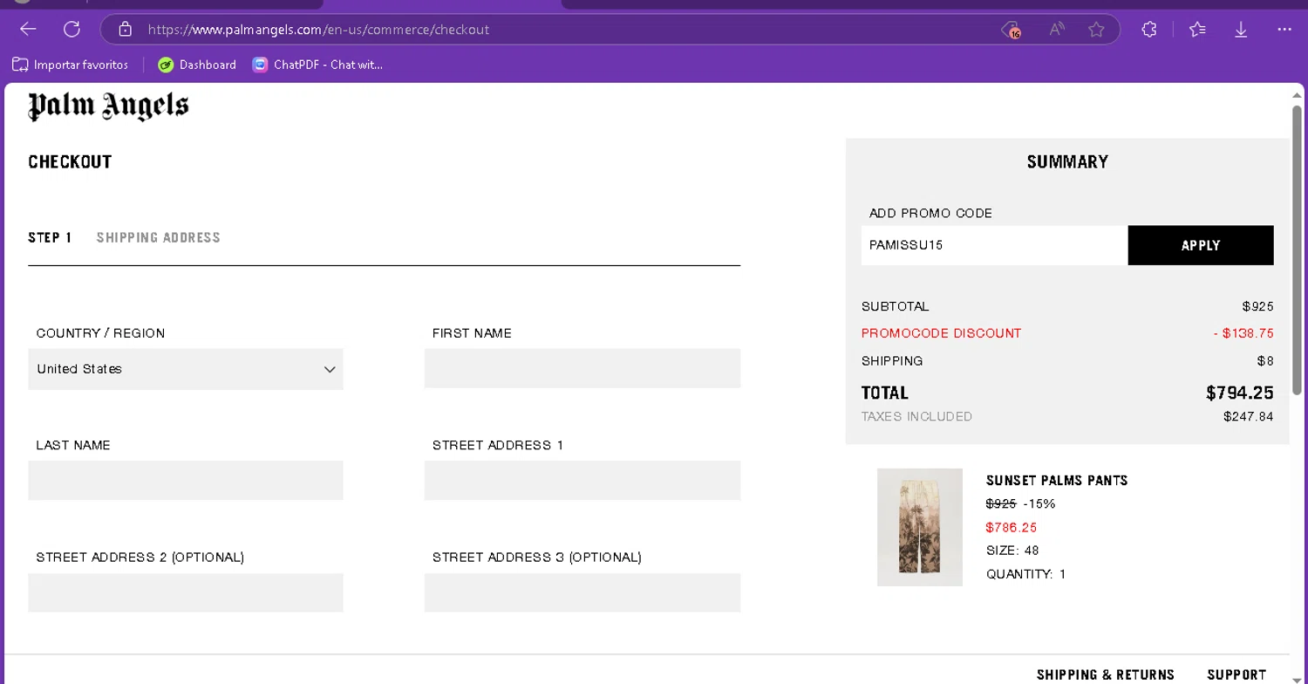Open the Sunset Palms Pants thumbnail

(920, 527)
